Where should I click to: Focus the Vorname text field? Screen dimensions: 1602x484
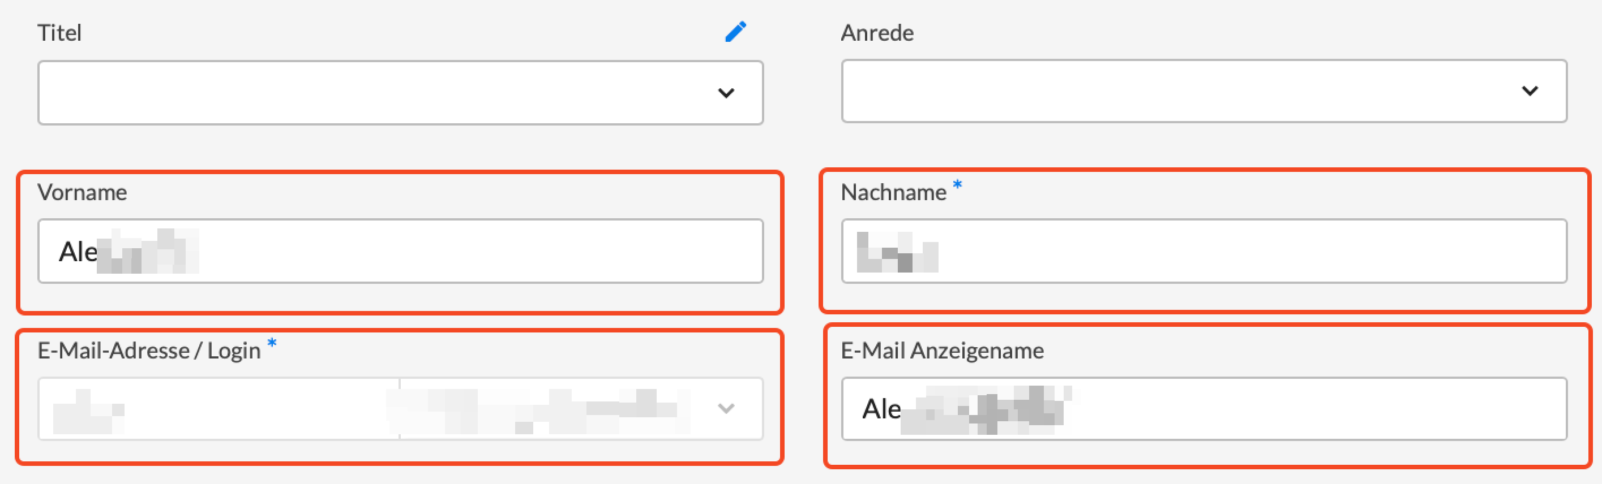tap(435, 251)
